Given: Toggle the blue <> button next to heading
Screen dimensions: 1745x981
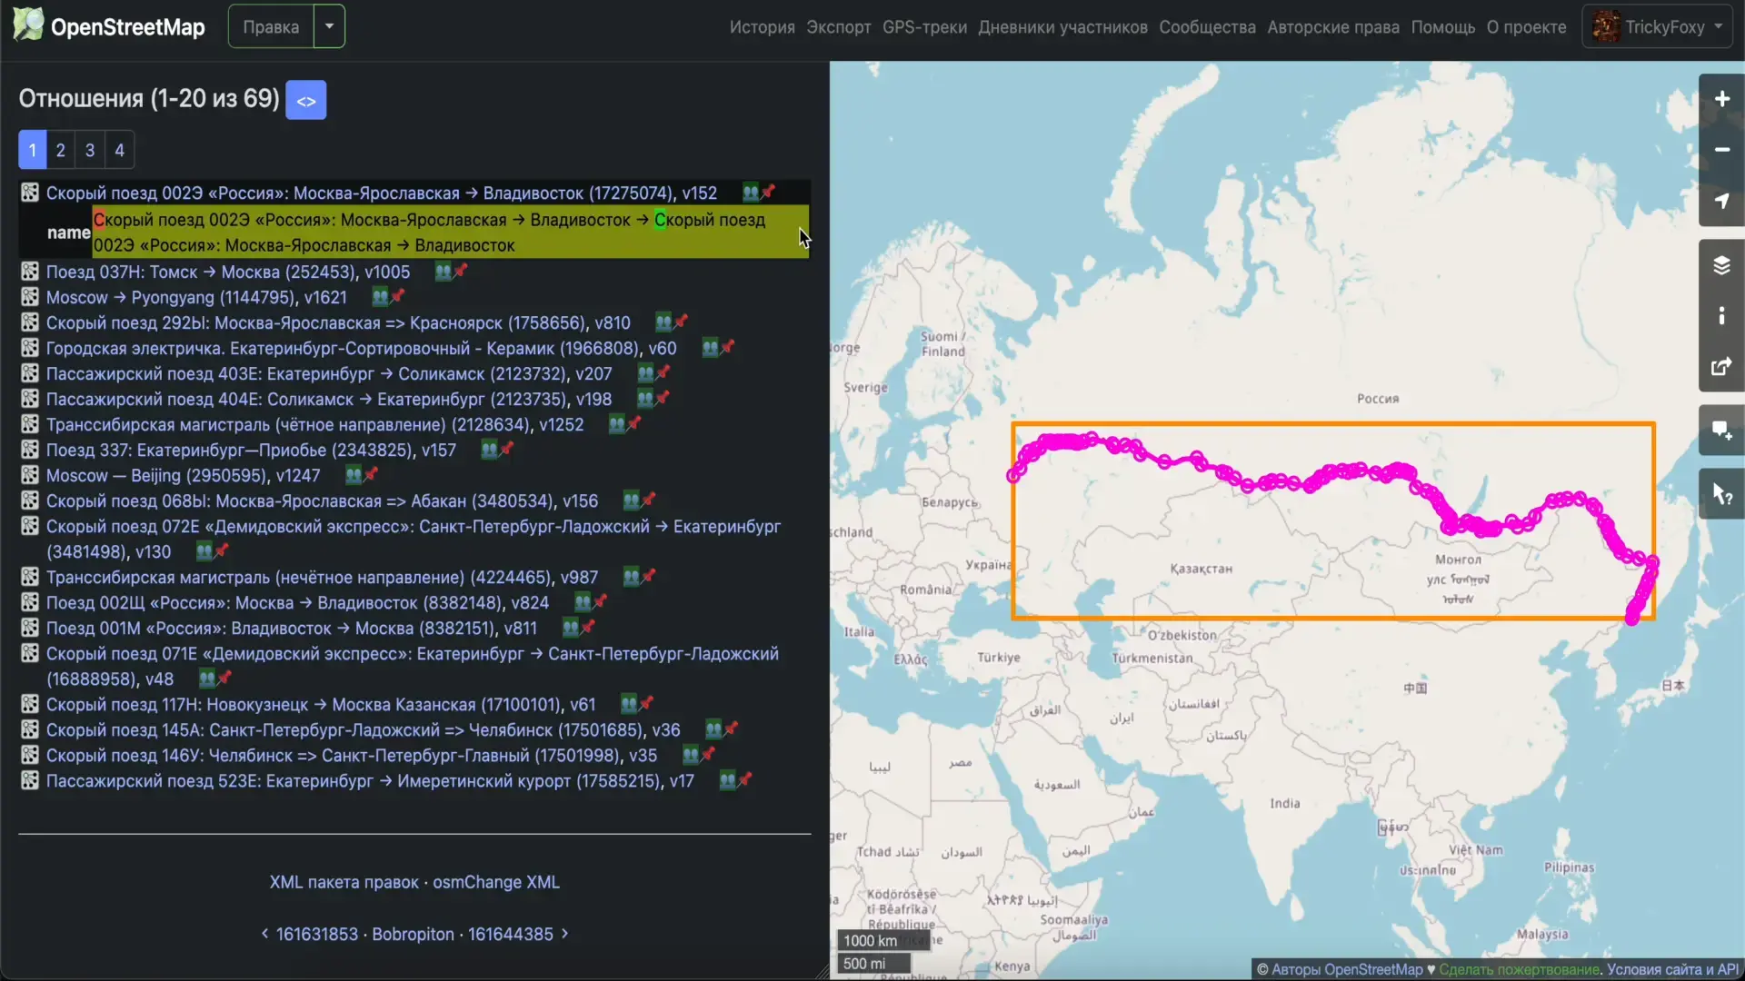Looking at the screenshot, I should point(305,100).
